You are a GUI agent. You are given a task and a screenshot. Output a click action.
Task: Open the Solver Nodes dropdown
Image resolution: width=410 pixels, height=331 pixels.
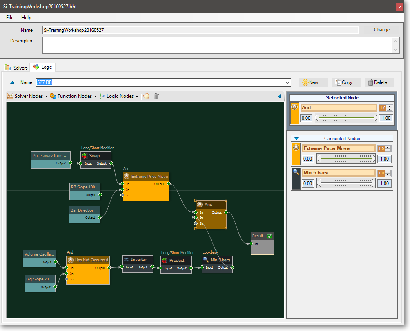[x=27, y=96]
